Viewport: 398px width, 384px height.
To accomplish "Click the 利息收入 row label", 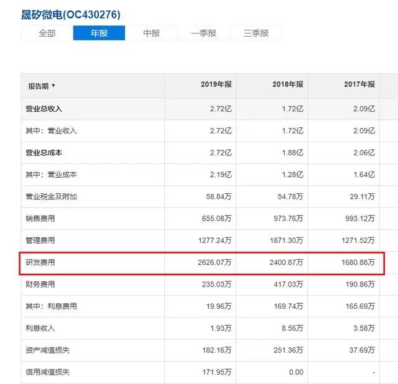I will [40, 328].
